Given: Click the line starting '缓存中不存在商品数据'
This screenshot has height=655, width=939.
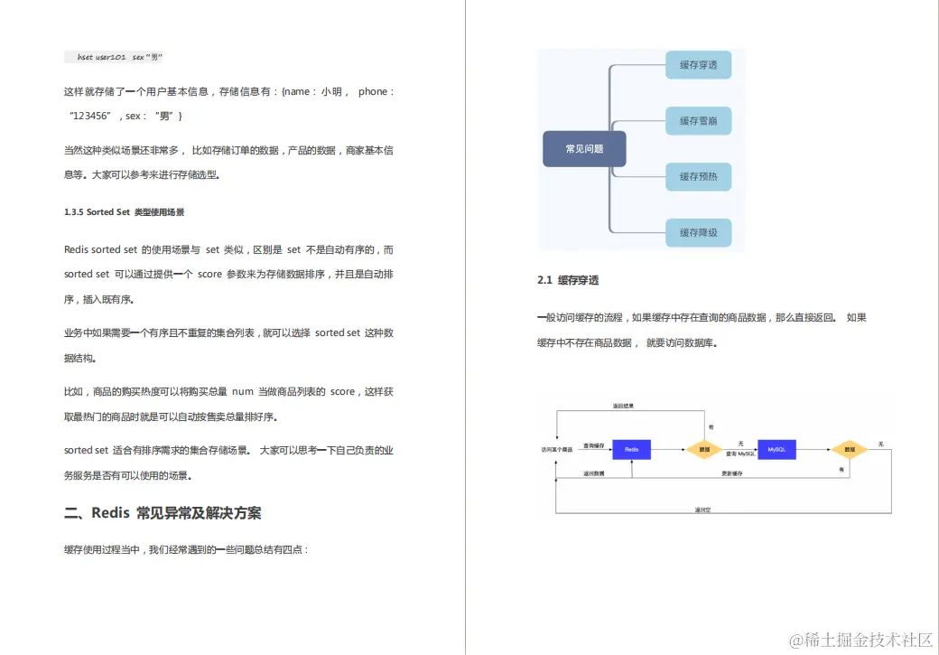Looking at the screenshot, I should pos(628,342).
